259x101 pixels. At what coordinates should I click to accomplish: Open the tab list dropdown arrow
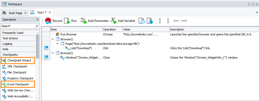point(257,12)
